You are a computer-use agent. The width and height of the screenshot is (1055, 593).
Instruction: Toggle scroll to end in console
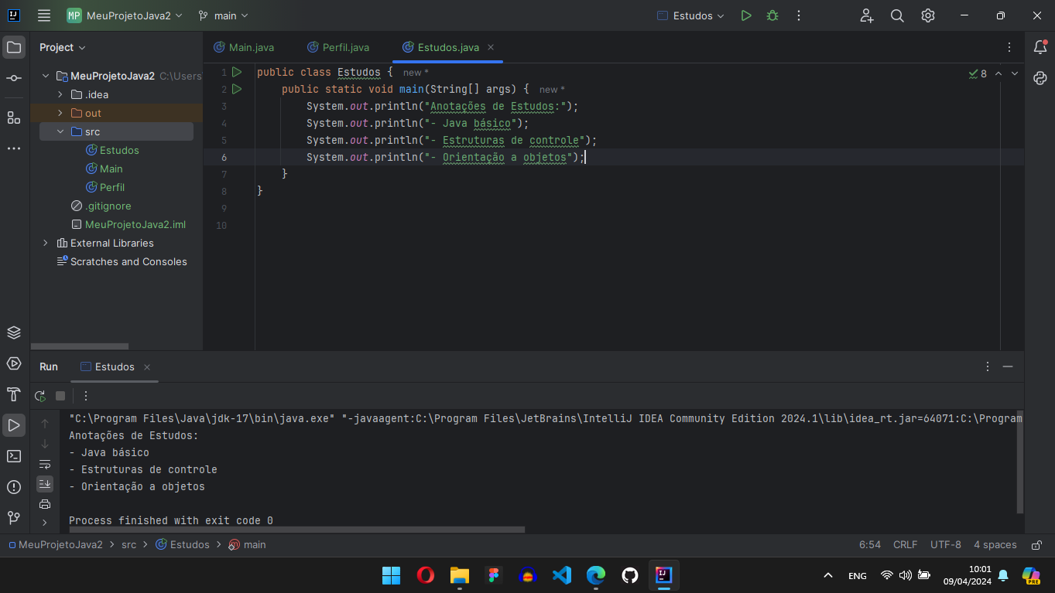(45, 484)
